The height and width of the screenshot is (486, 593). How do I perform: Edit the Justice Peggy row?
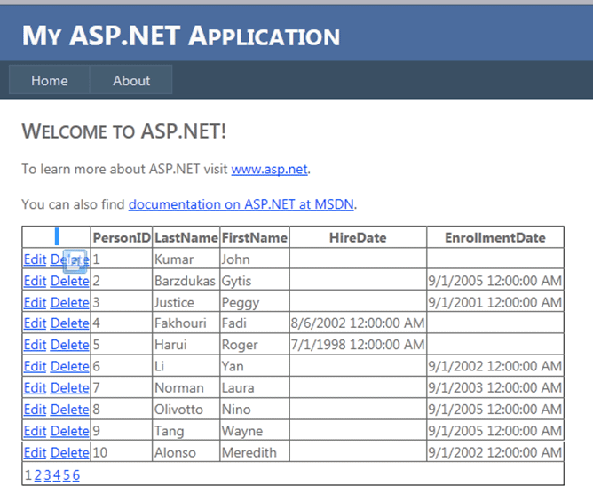[35, 302]
